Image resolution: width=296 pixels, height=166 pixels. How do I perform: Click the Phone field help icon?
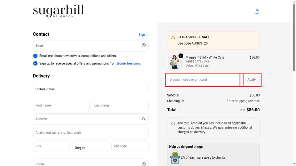click(144, 164)
